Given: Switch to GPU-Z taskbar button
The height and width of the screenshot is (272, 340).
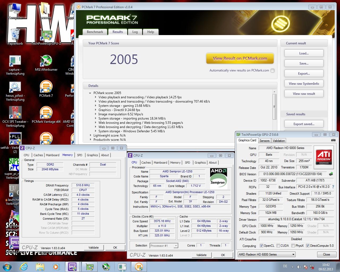Looking at the screenshot, I should (x=90, y=266).
